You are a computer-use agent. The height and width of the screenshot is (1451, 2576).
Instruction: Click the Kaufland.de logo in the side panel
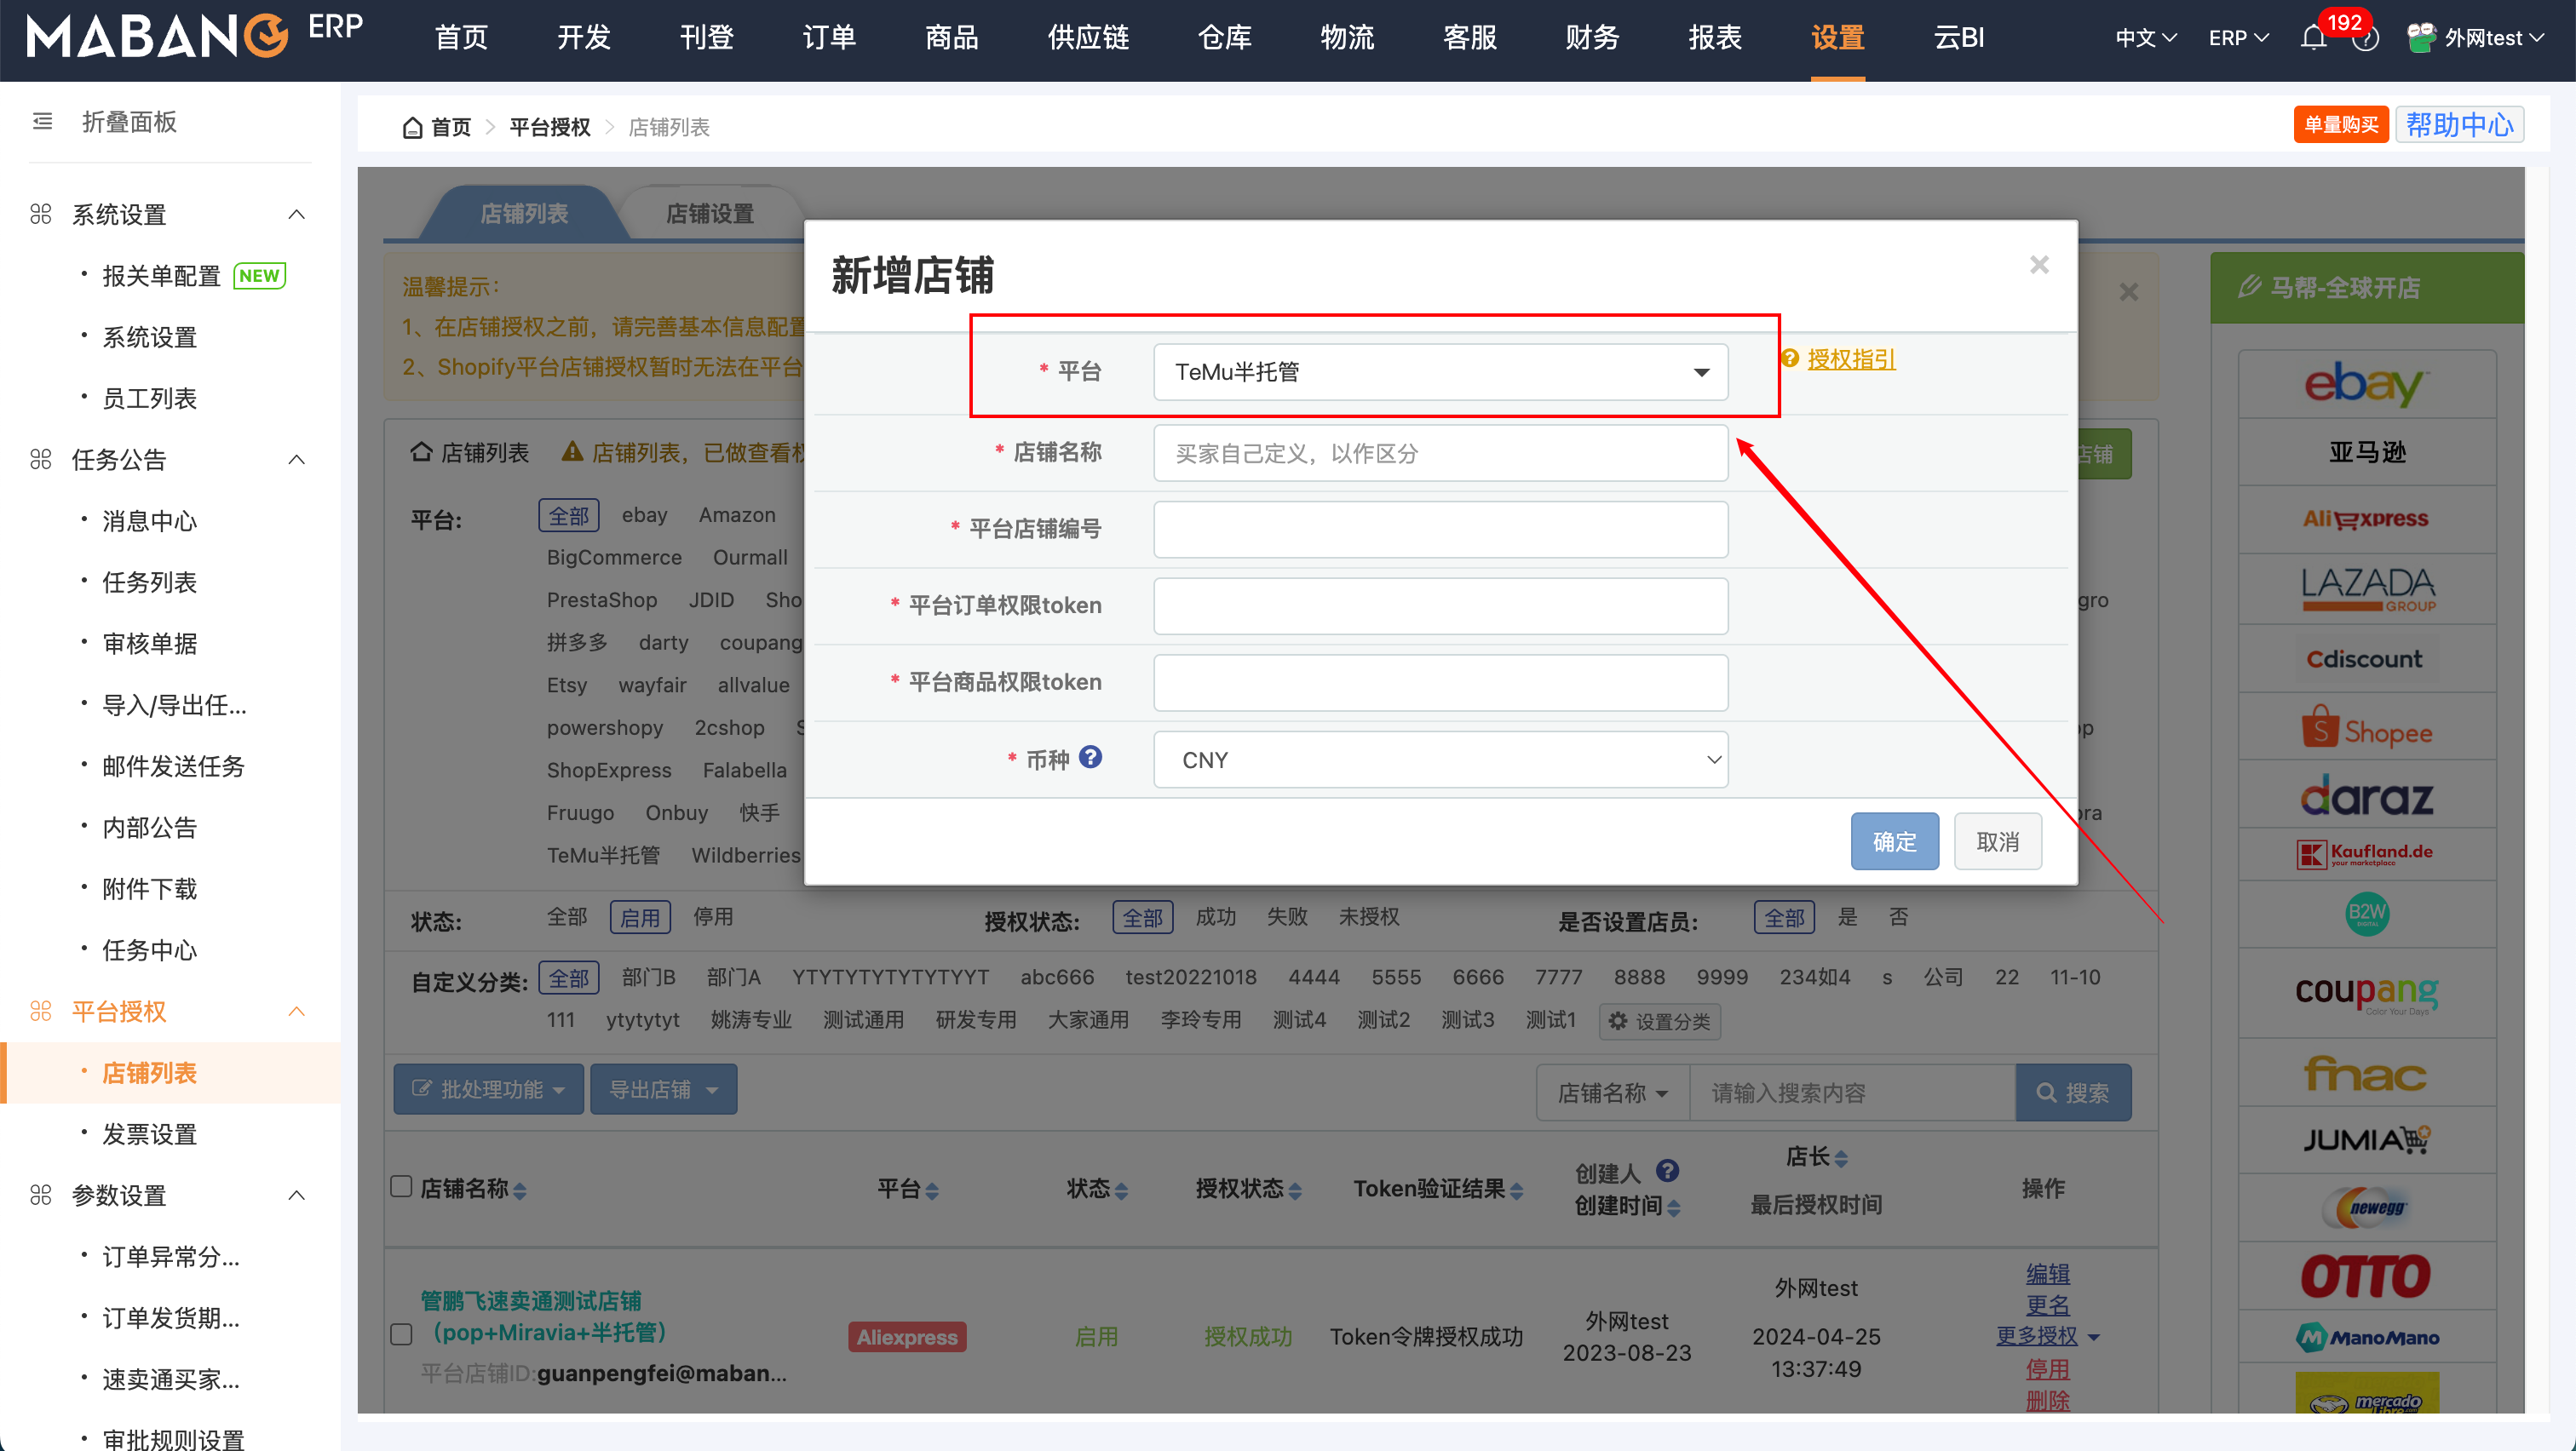pos(2366,853)
